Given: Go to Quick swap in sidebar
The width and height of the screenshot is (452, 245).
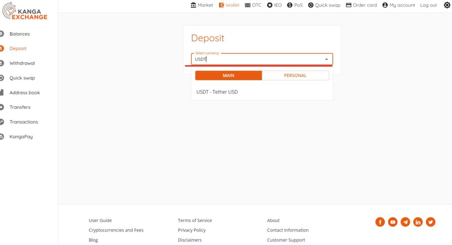Looking at the screenshot, I should 22,78.
